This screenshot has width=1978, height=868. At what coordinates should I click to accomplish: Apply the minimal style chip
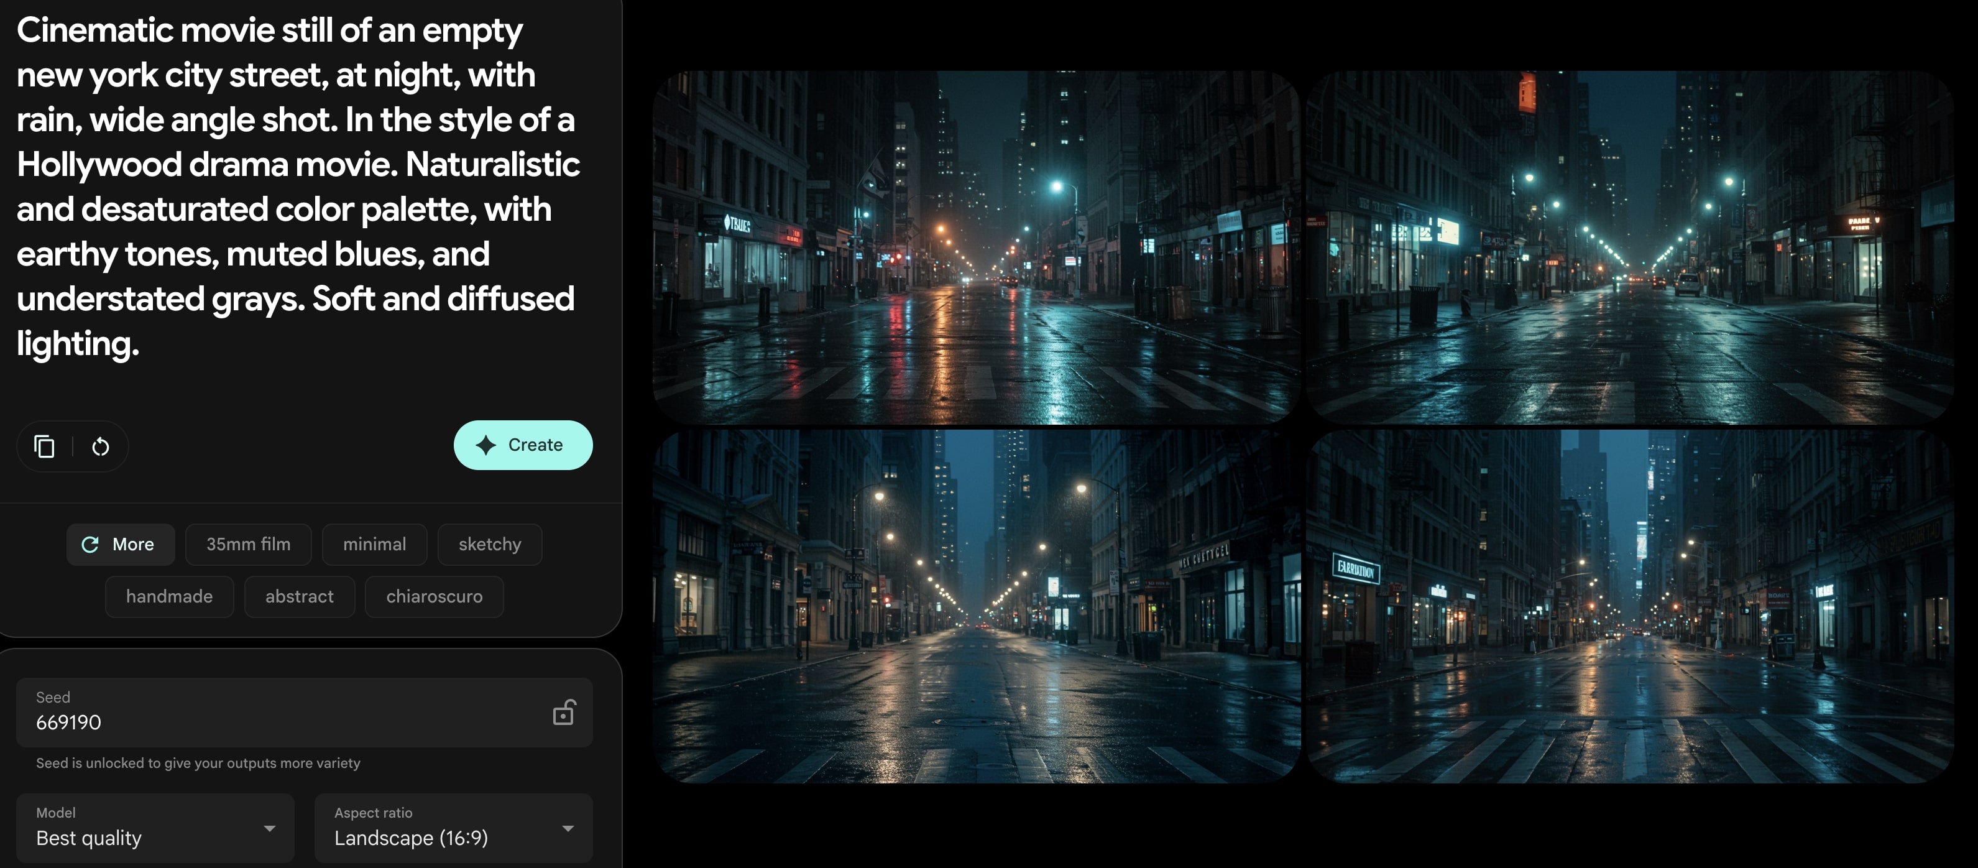tap(374, 544)
